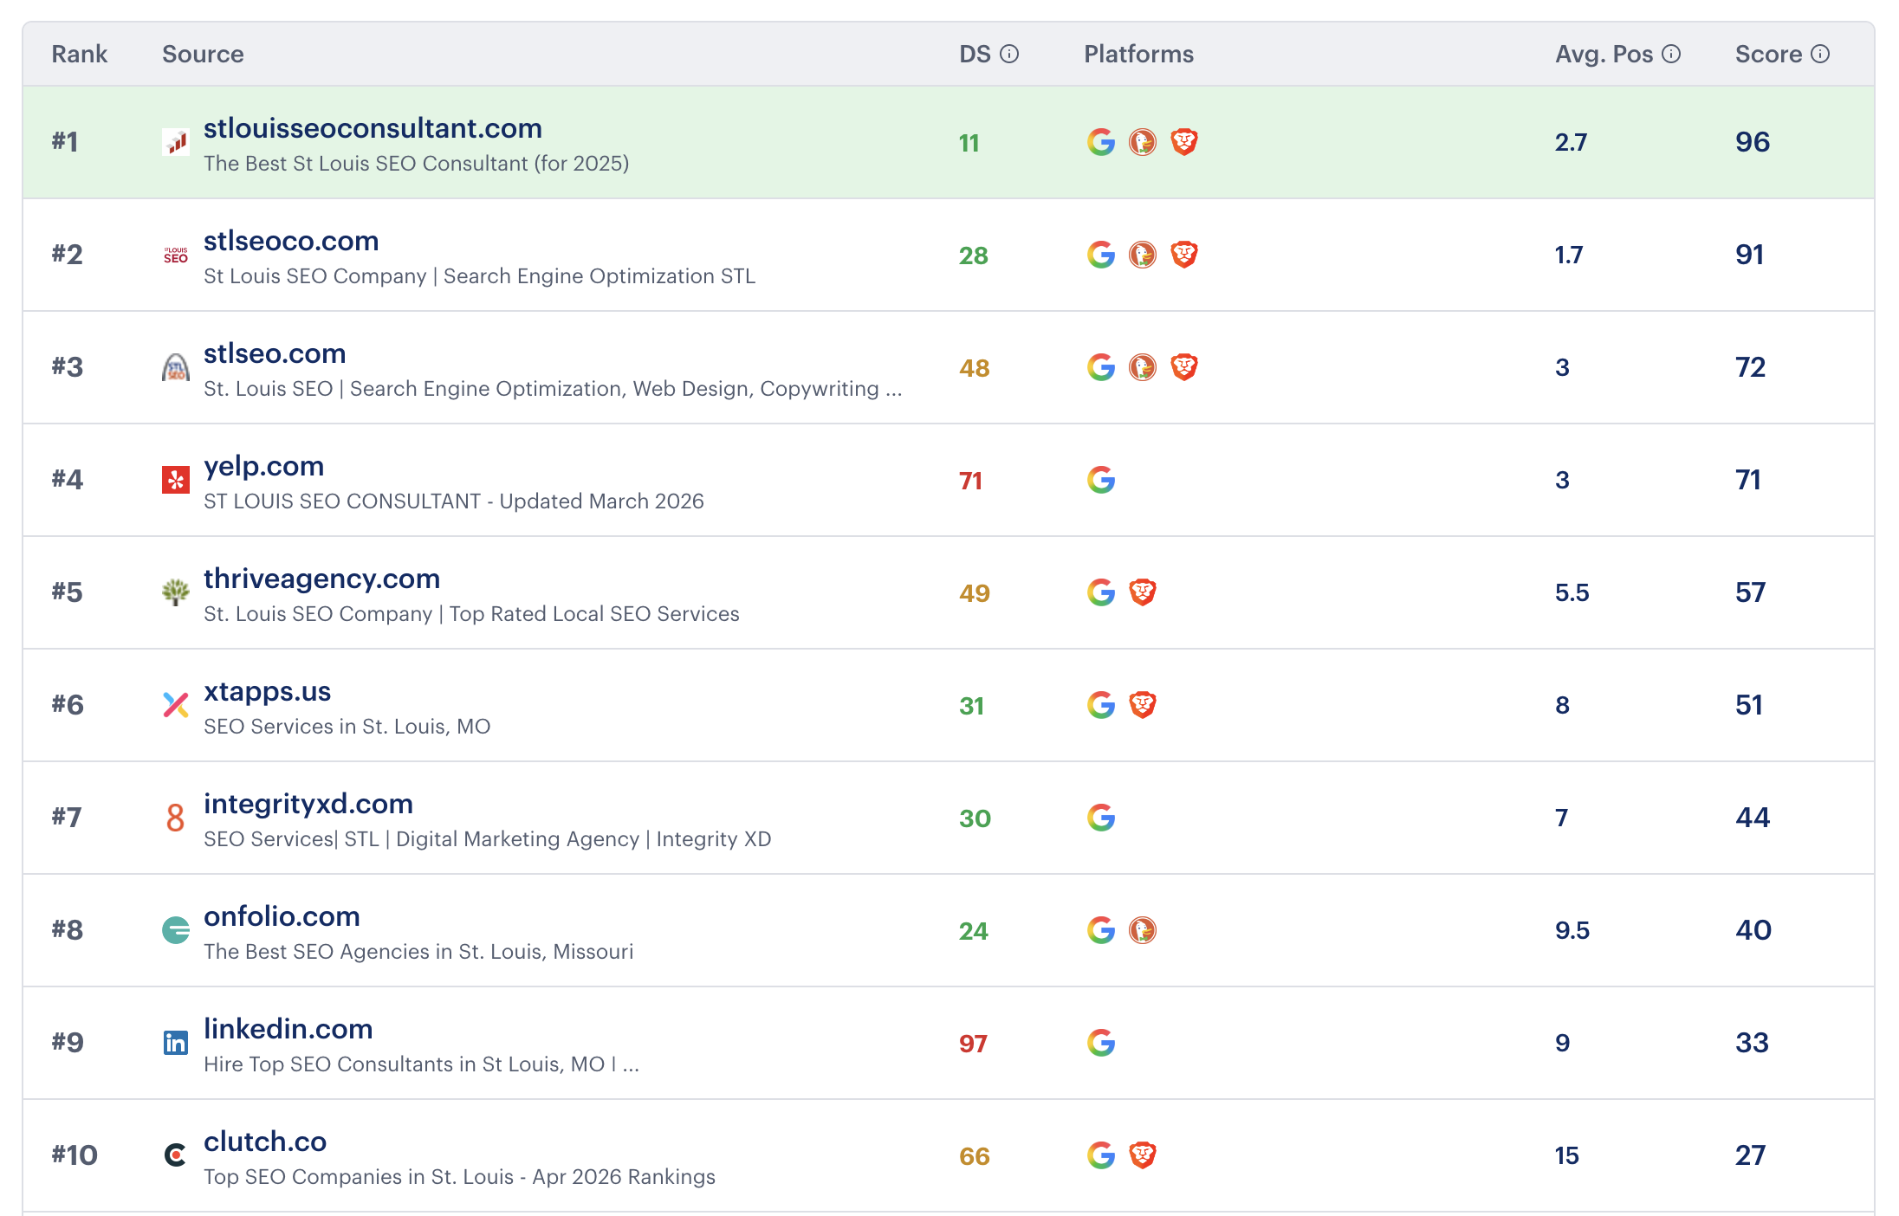Click Brave icon in stlseoco.com row
This screenshot has height=1216, width=1899.
pyautogui.click(x=1184, y=255)
